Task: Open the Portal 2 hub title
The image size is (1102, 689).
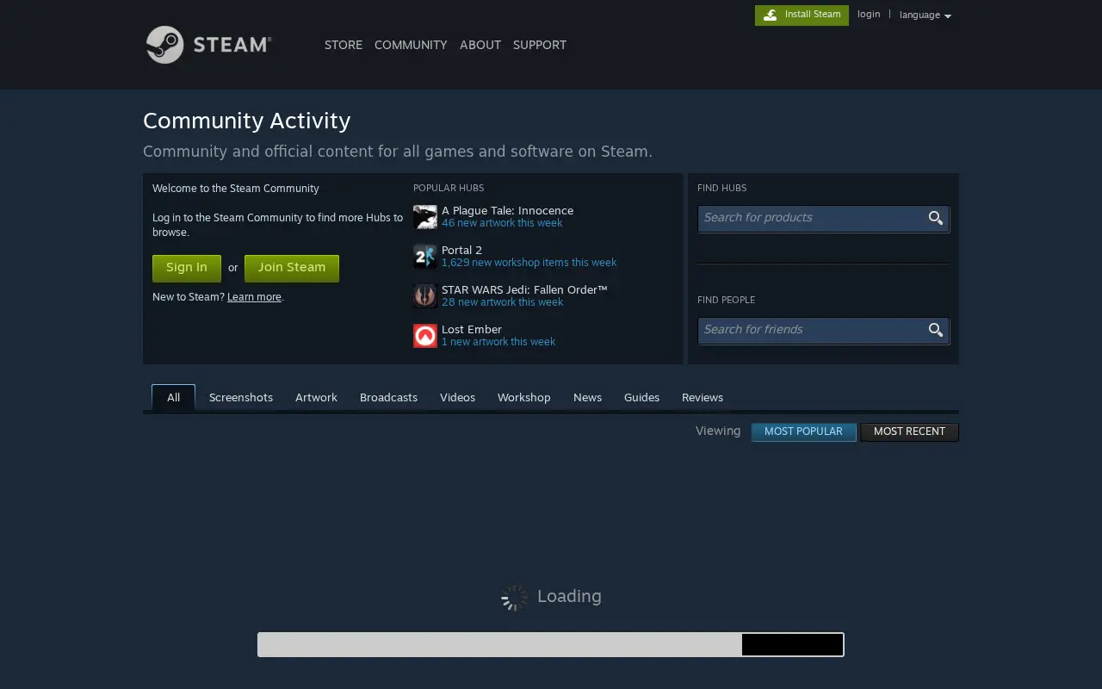Action: (461, 250)
